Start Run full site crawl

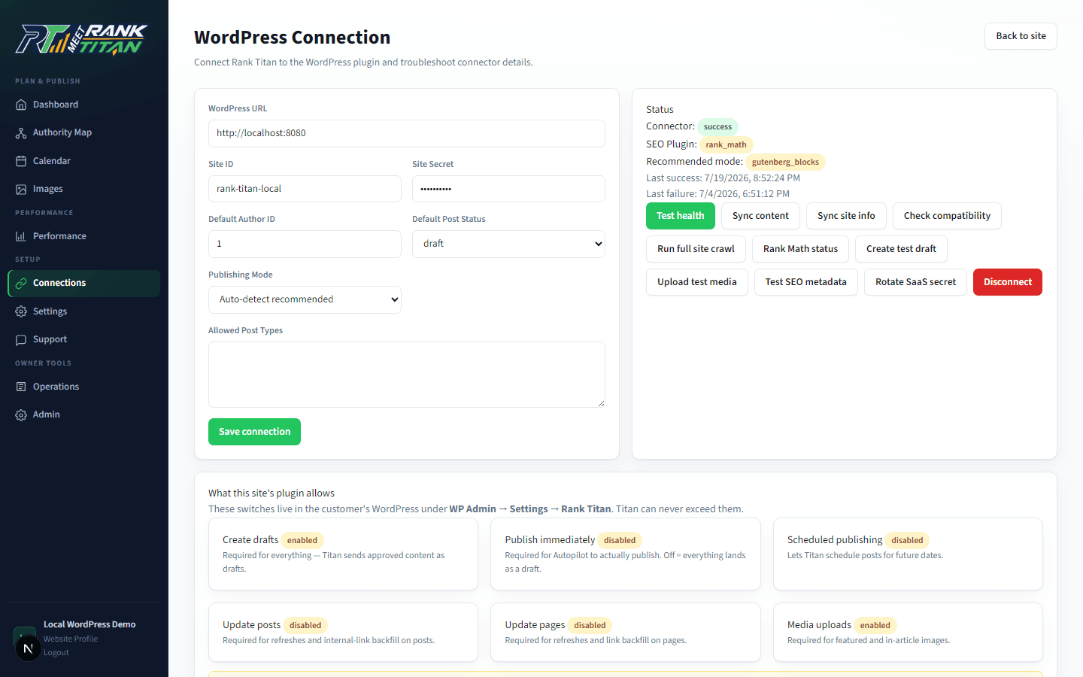696,249
